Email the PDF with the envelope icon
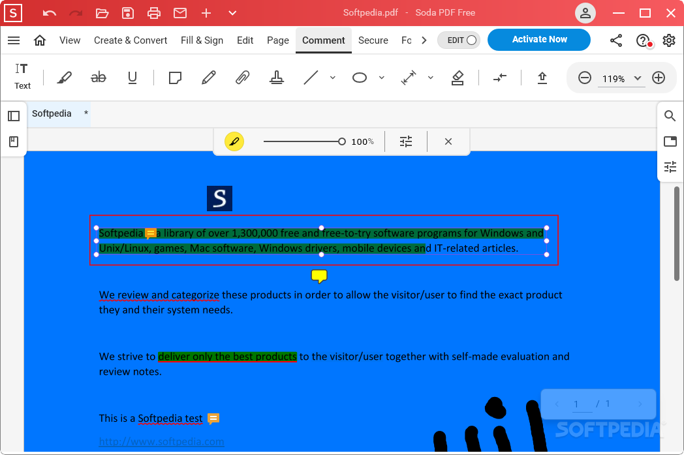 tap(180, 13)
